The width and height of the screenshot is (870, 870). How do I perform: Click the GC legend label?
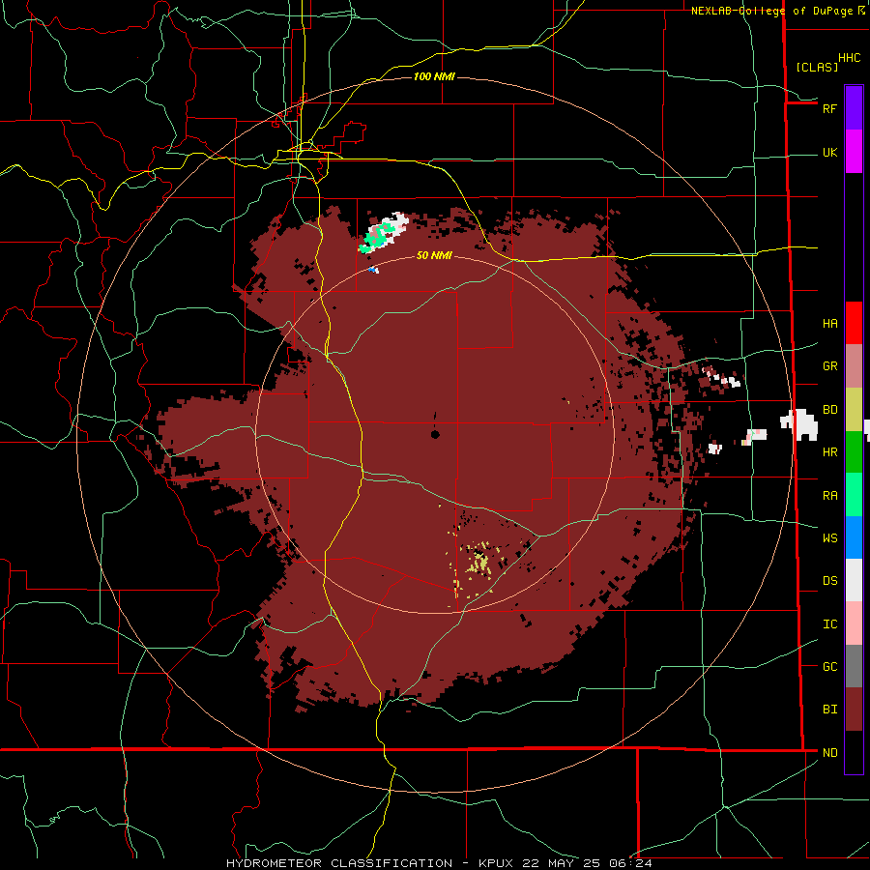(829, 666)
